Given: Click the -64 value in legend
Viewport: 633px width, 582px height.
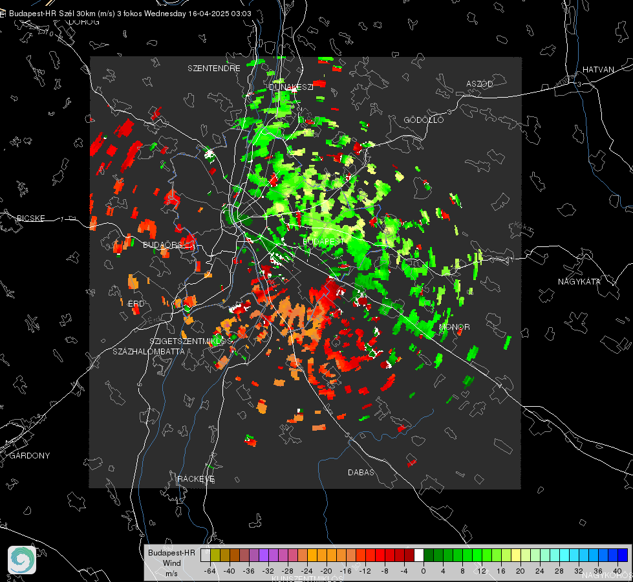Looking at the screenshot, I should [210, 571].
